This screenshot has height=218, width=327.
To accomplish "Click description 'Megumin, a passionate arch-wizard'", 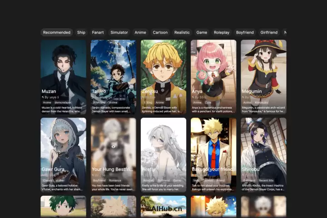I will coord(263,108).
